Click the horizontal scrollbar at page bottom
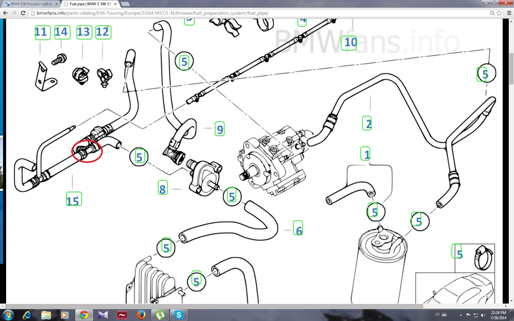The height and width of the screenshot is (321, 514). [214, 306]
